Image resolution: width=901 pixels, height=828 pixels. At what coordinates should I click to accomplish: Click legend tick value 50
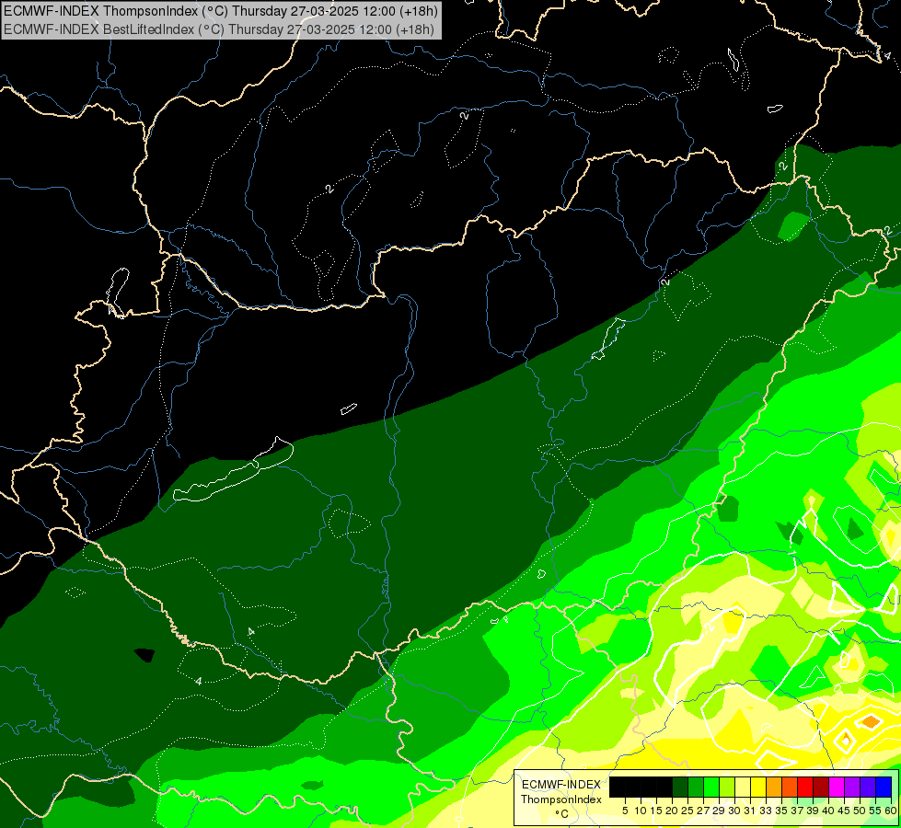pos(861,811)
